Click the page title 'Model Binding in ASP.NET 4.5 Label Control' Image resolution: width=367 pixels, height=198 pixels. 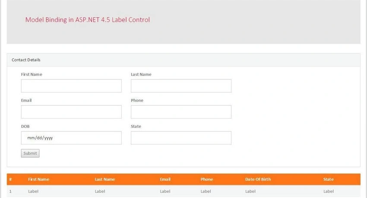pos(88,20)
